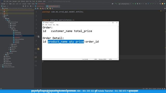Open the Notepad Edit menu
Viewport: 166px width, 93px height.
[x=46, y=25]
